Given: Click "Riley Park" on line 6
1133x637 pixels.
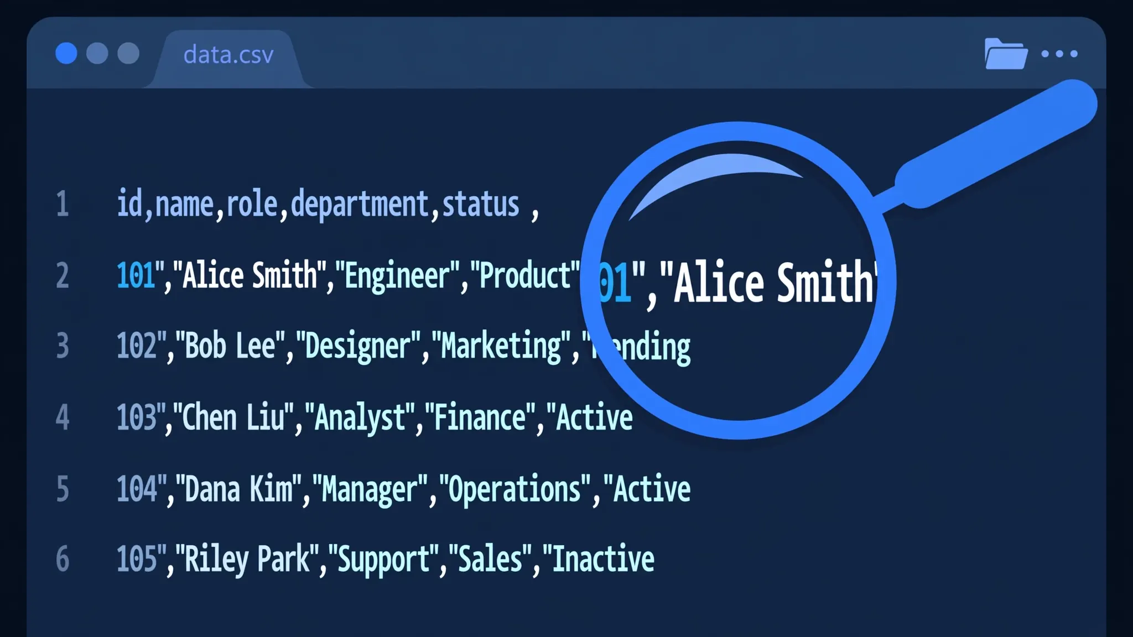Looking at the screenshot, I should 247,560.
